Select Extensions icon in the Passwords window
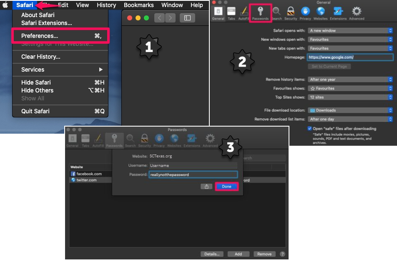 (x=192, y=141)
